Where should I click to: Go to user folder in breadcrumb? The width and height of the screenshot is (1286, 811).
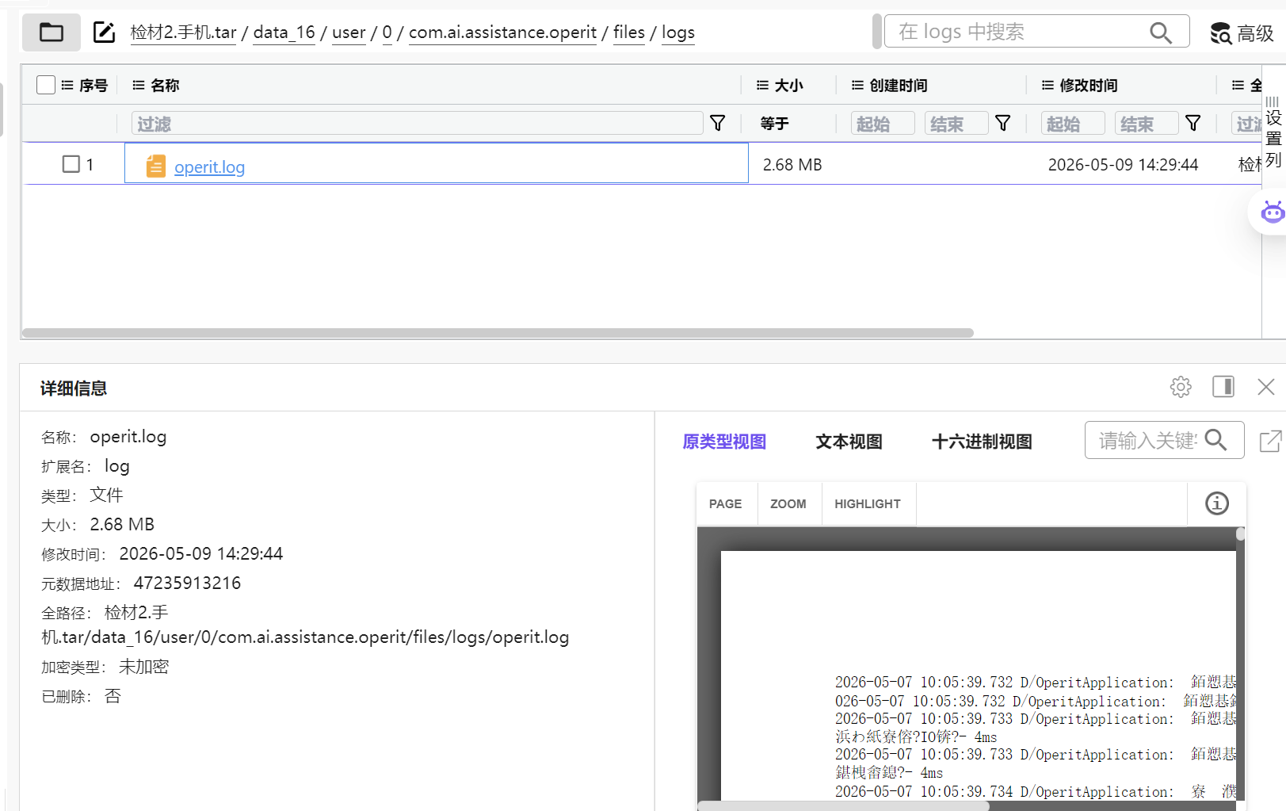349,33
